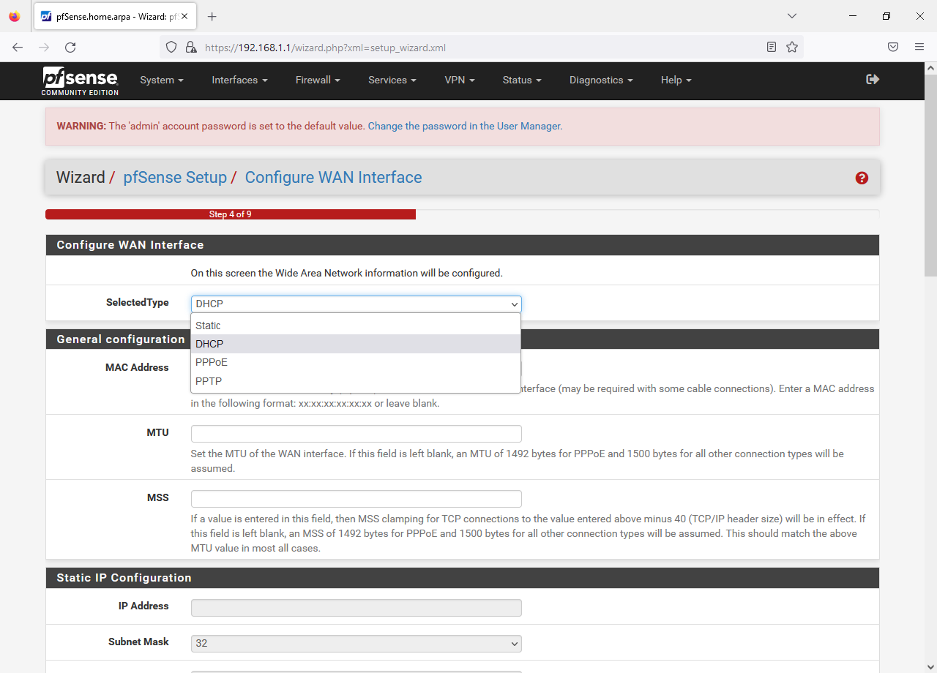
Task: Open the Services menu
Action: 392,80
